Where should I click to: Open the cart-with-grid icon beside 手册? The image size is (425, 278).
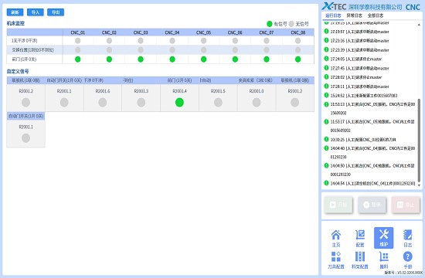tap(384, 259)
